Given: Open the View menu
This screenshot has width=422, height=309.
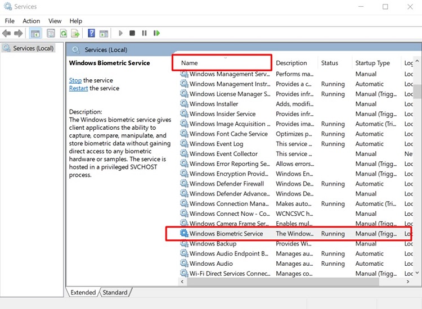Looking at the screenshot, I should click(55, 21).
